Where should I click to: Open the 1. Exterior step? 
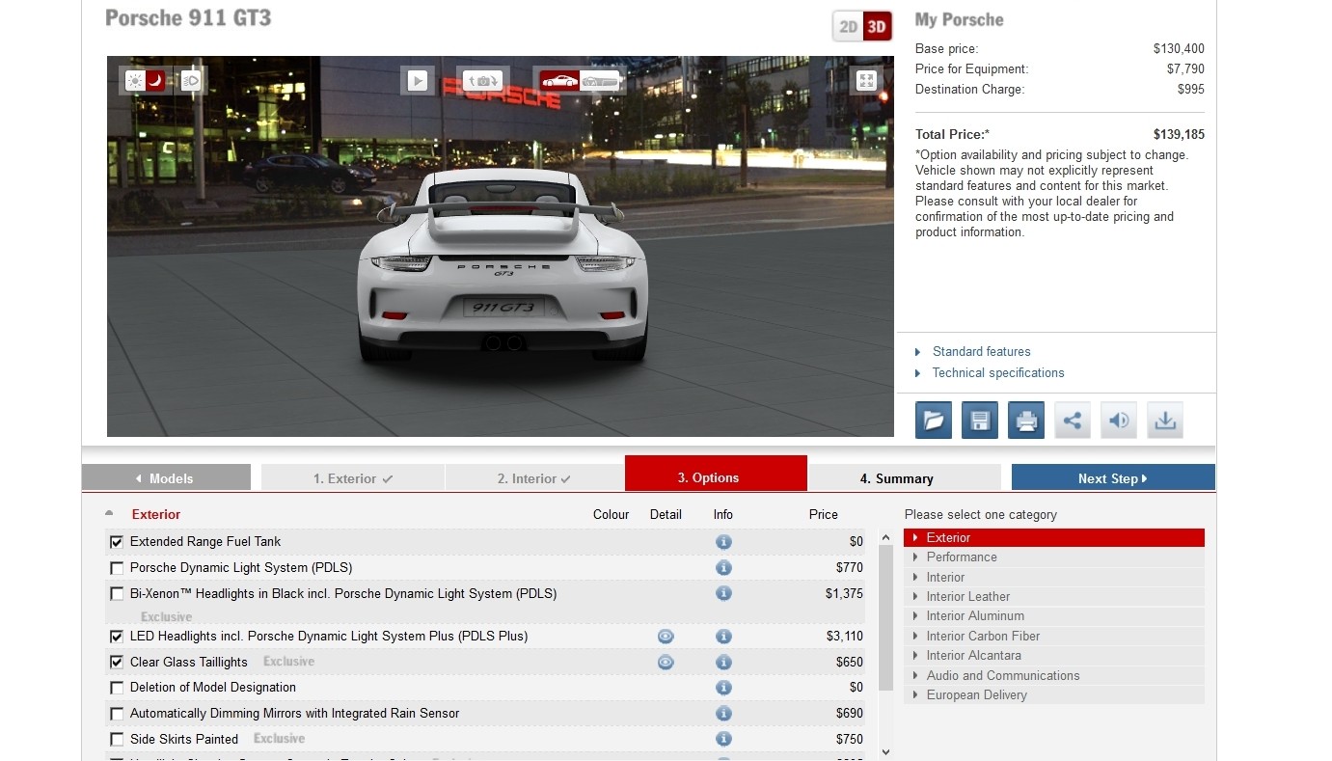click(353, 478)
